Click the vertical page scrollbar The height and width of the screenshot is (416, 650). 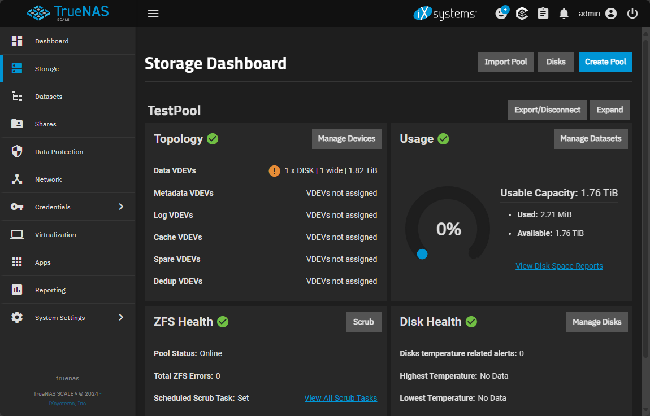point(645,199)
